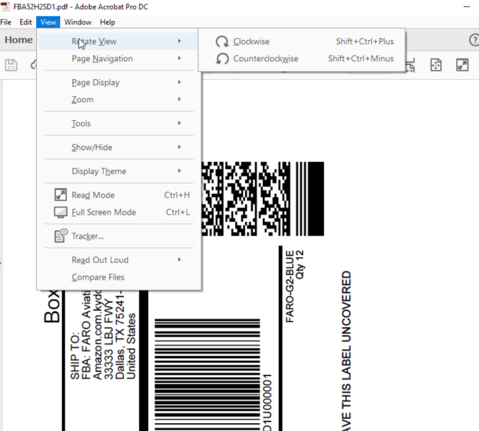This screenshot has width=479, height=431.
Task: Minimize the Acrobat window
Action: tap(467, 6)
